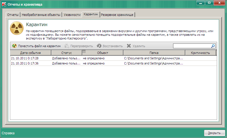Click the search magnifier icon
The width and height of the screenshot is (227, 138).
213,46
